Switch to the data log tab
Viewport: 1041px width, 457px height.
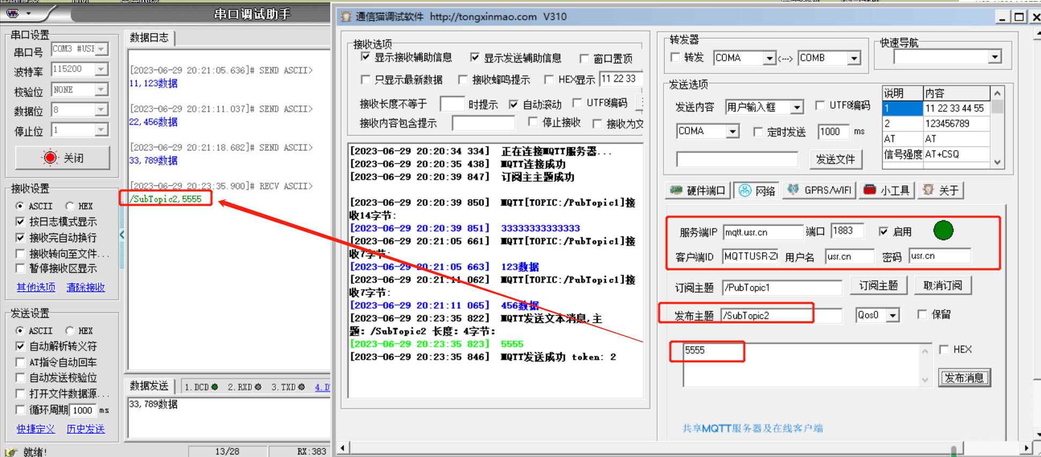(149, 38)
